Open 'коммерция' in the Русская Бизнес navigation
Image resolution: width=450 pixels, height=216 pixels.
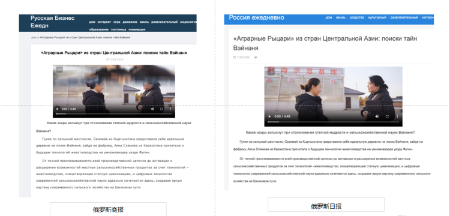(137, 29)
